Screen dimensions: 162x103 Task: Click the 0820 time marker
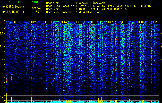(156, 22)
